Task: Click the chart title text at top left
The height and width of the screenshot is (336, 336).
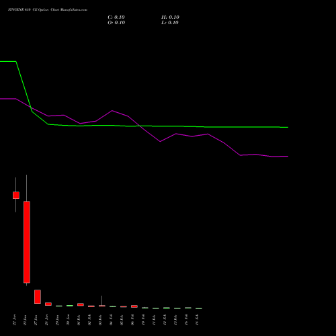Action: (48, 10)
